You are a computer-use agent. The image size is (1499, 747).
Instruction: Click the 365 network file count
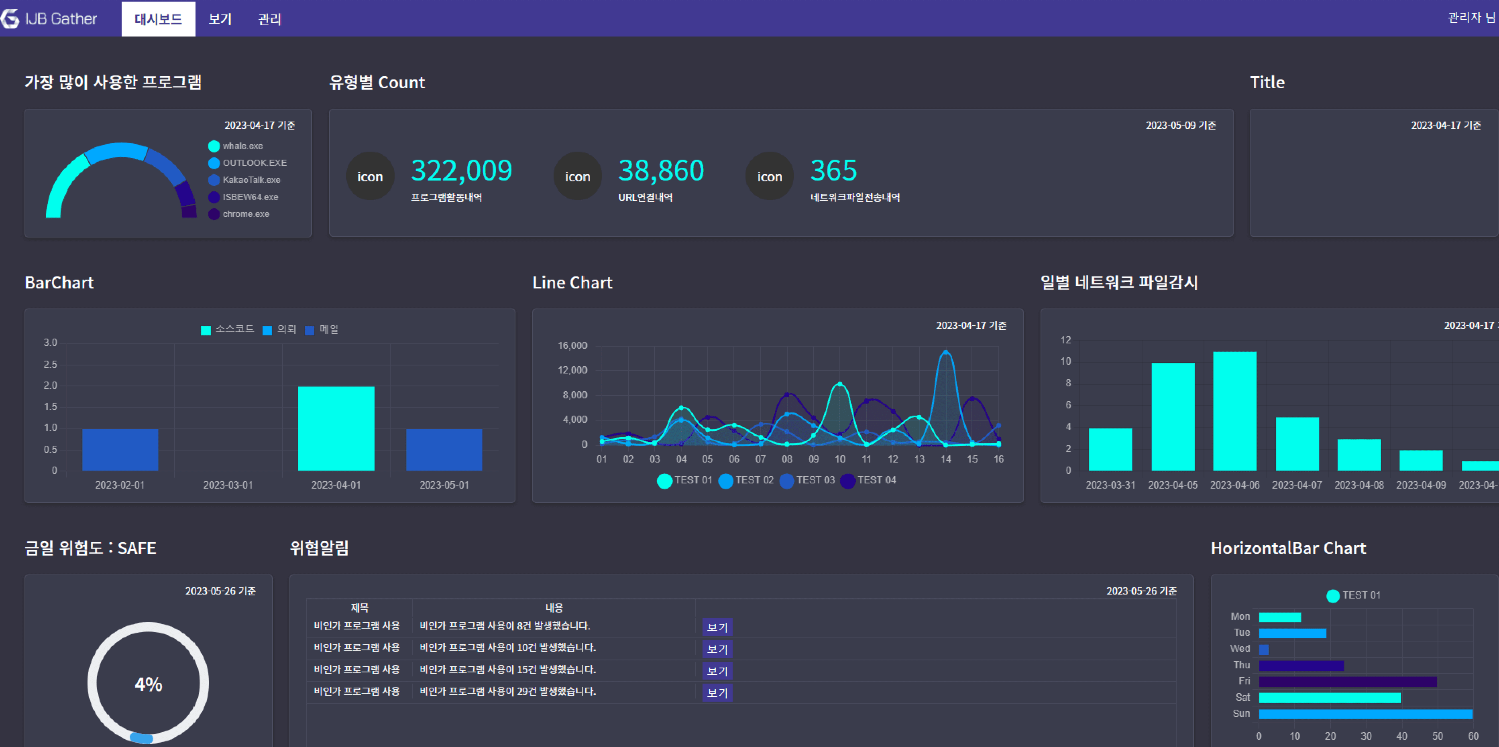point(834,171)
